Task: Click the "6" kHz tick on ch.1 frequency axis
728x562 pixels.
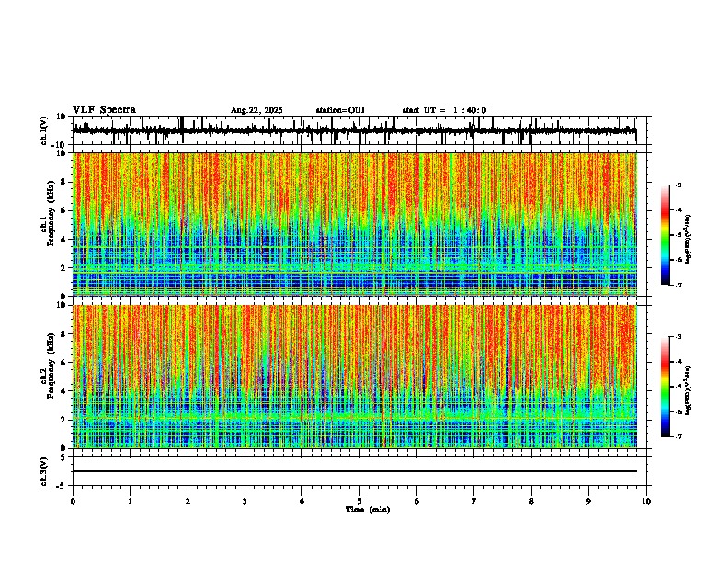Action: (63, 211)
